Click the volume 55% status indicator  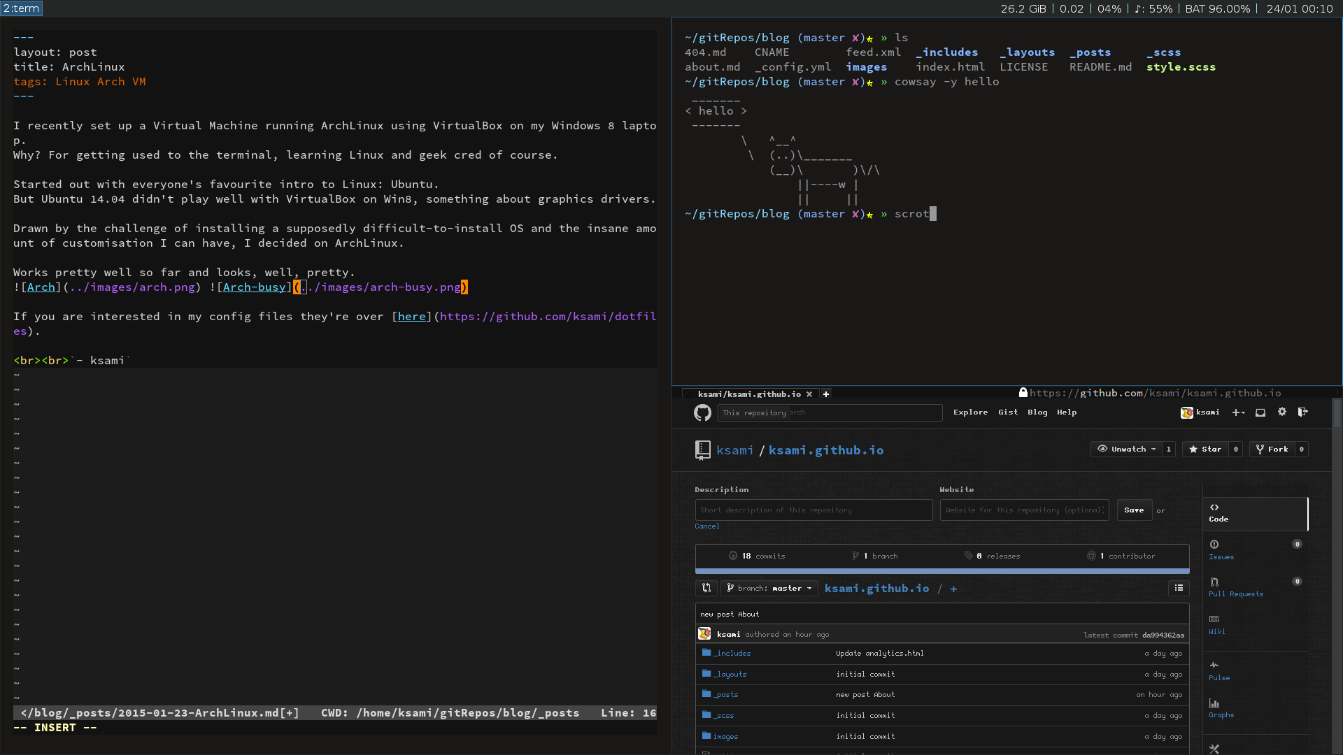1153,8
